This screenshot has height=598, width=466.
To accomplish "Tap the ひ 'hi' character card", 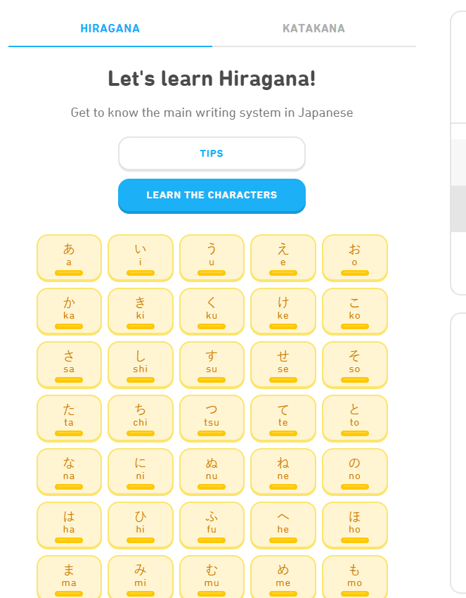I will click(141, 525).
